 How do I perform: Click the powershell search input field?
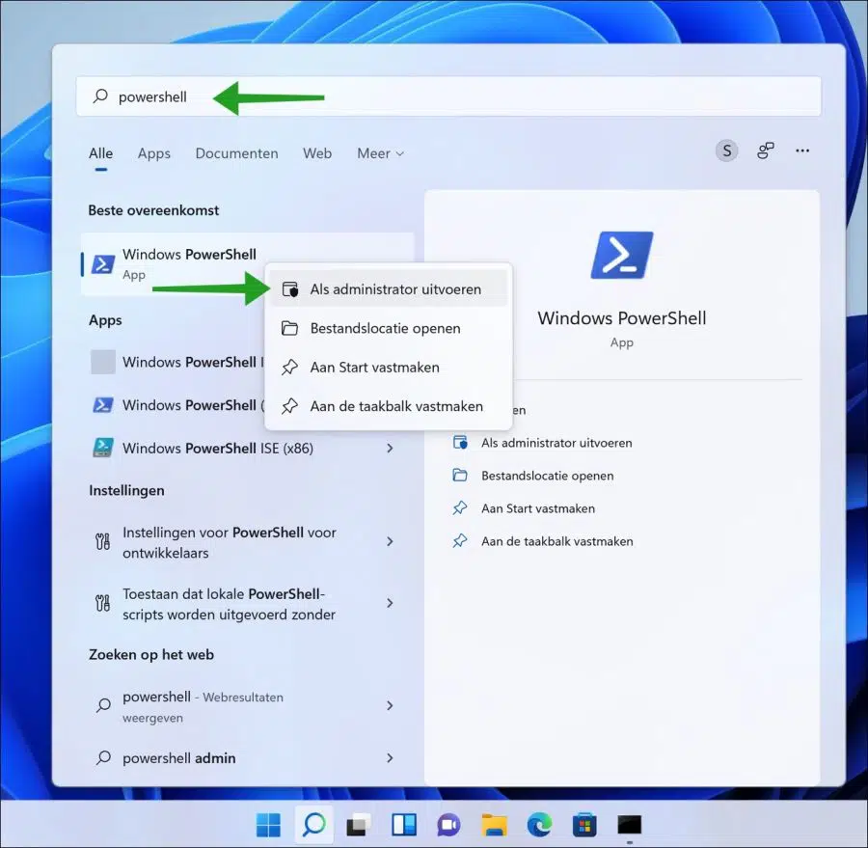coord(448,96)
